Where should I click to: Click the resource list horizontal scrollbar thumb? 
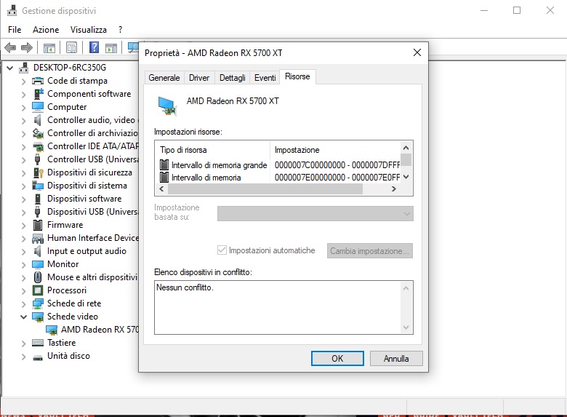tap(265, 188)
